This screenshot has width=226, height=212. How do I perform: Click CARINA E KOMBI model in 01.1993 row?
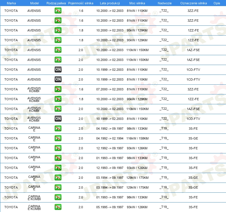point(34,198)
